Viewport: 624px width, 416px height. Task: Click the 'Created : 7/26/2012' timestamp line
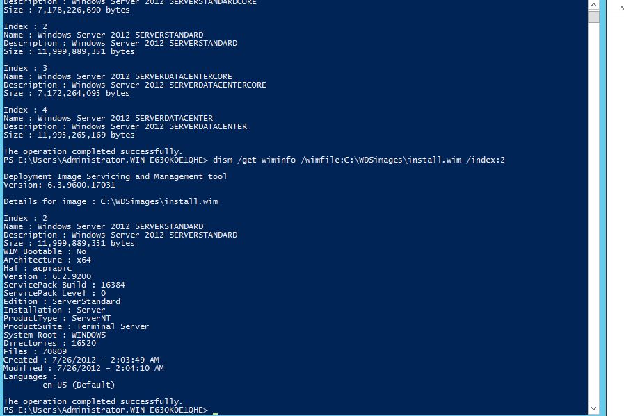pyautogui.click(x=81, y=360)
